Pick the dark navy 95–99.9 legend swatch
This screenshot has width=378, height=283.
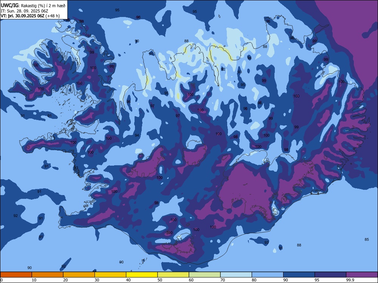(x=330, y=275)
